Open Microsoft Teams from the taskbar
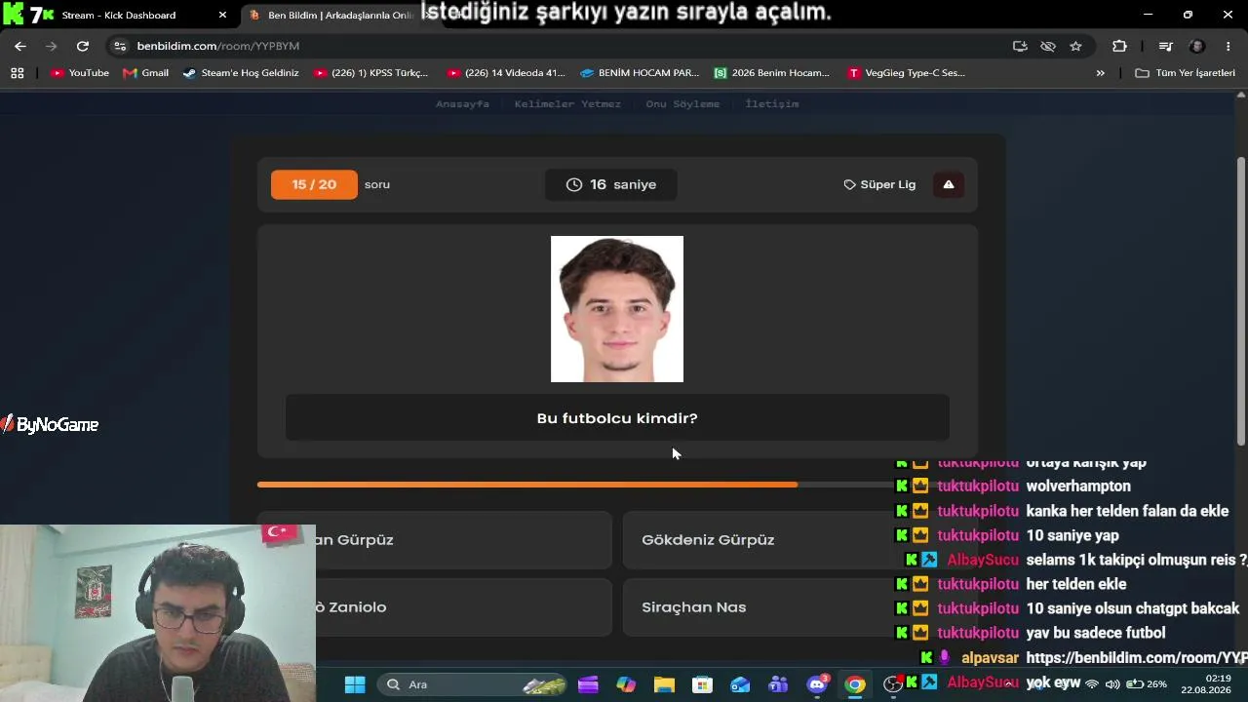This screenshot has width=1248, height=702. (778, 684)
